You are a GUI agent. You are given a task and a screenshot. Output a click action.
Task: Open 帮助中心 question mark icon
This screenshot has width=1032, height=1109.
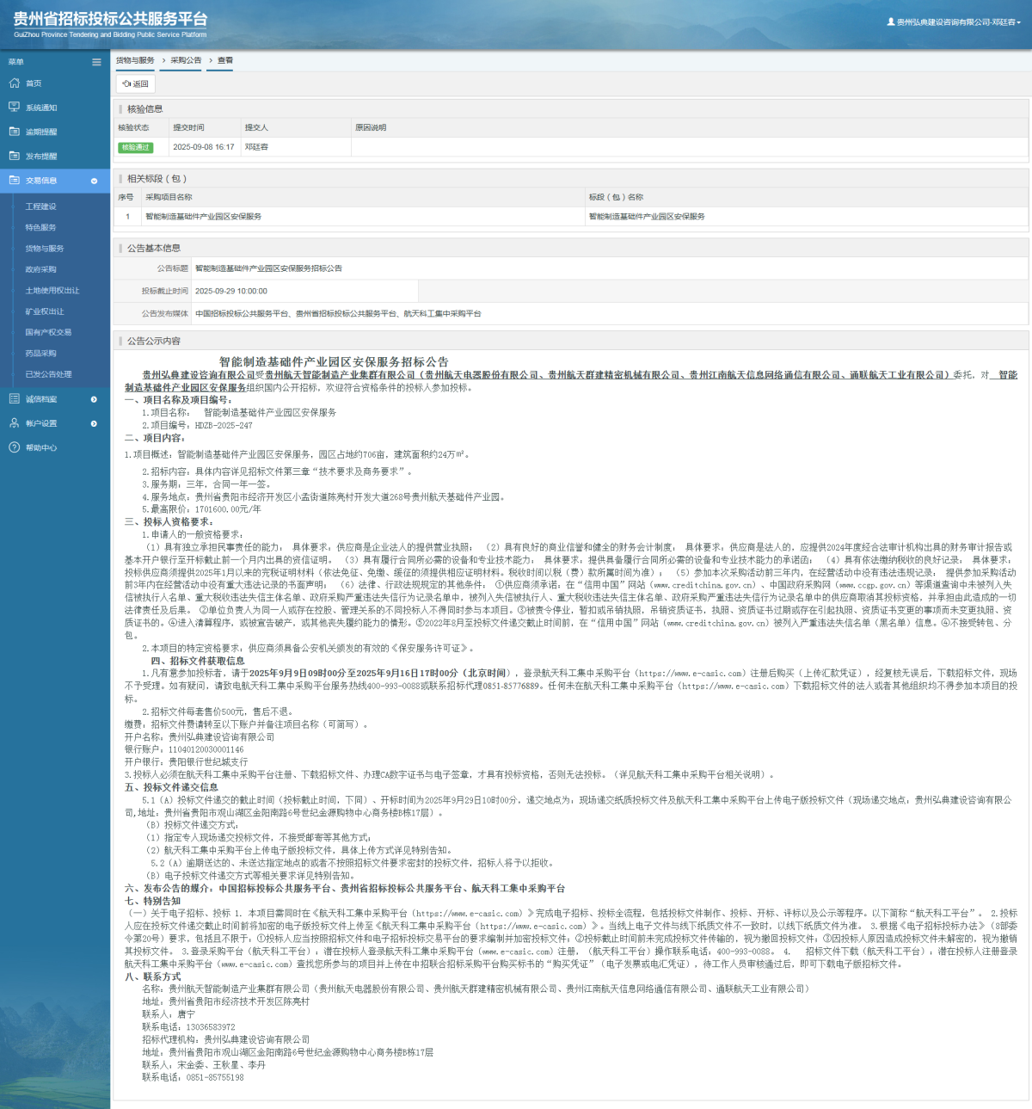tap(14, 447)
